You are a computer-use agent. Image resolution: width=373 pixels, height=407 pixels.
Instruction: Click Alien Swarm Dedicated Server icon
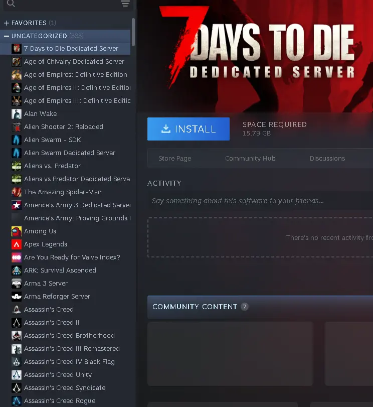pyautogui.click(x=17, y=153)
